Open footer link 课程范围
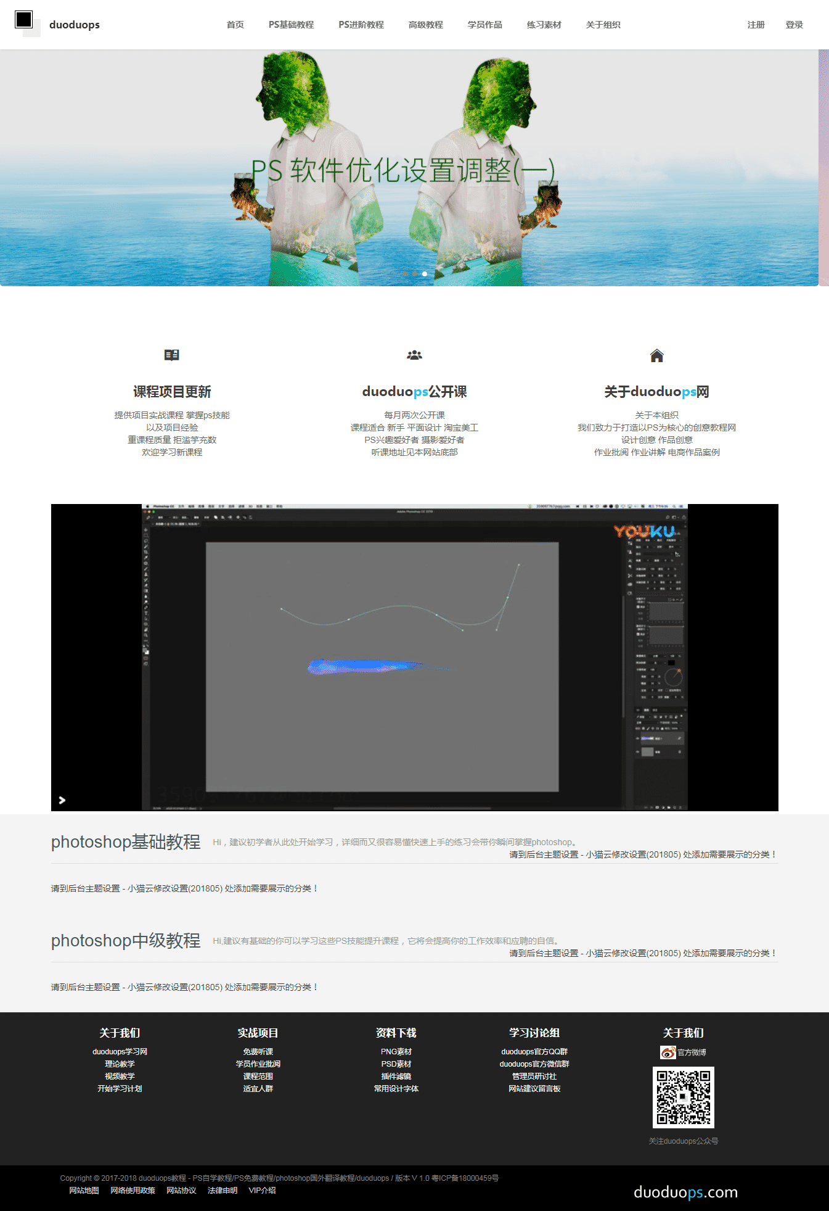The image size is (829, 1211). click(258, 1077)
